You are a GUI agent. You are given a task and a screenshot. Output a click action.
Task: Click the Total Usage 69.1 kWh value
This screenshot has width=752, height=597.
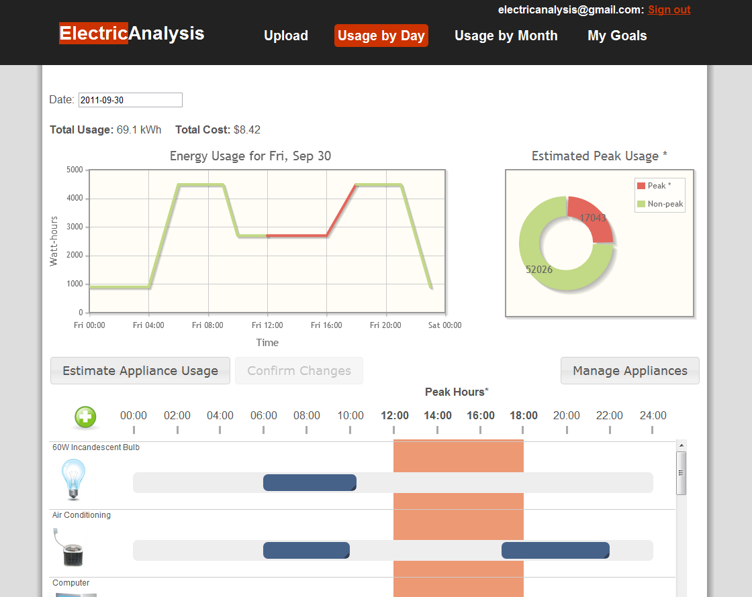(x=139, y=130)
